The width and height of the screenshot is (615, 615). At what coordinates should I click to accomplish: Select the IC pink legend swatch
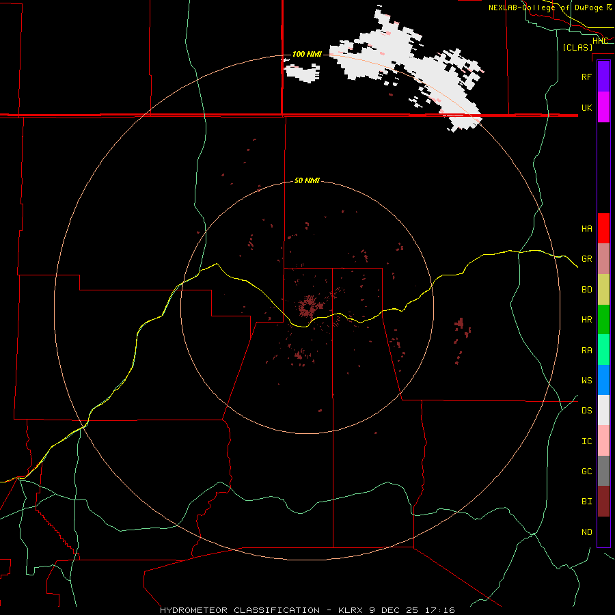(x=603, y=441)
